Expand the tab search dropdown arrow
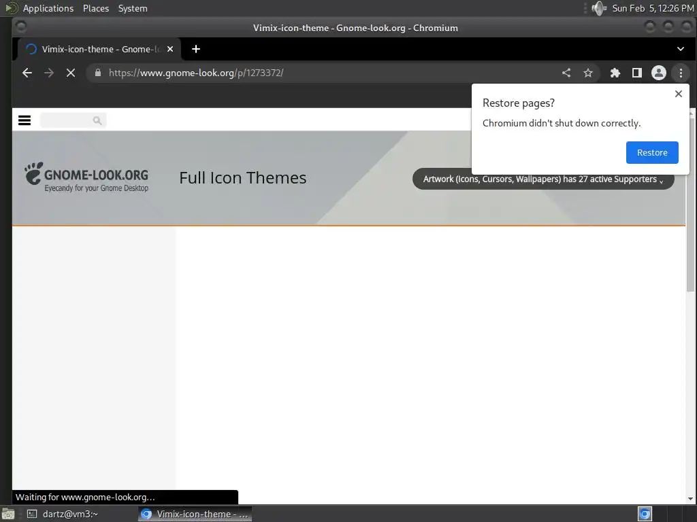 (x=681, y=49)
